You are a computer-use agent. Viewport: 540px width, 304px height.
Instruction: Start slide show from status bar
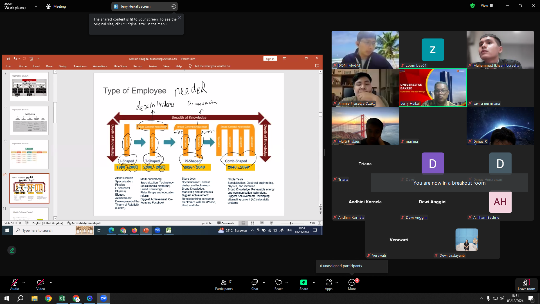click(x=271, y=223)
